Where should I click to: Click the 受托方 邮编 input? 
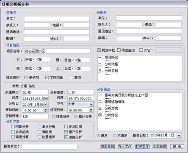(129, 38)
